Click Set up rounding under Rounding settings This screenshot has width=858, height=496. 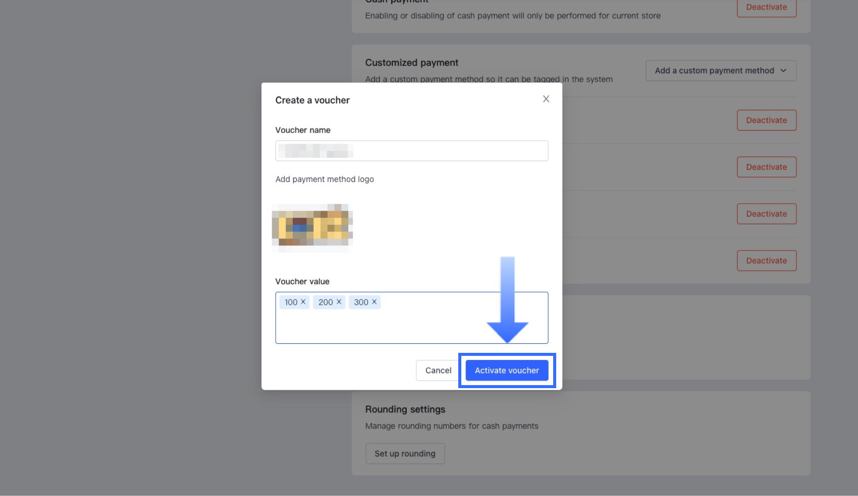[405, 453]
